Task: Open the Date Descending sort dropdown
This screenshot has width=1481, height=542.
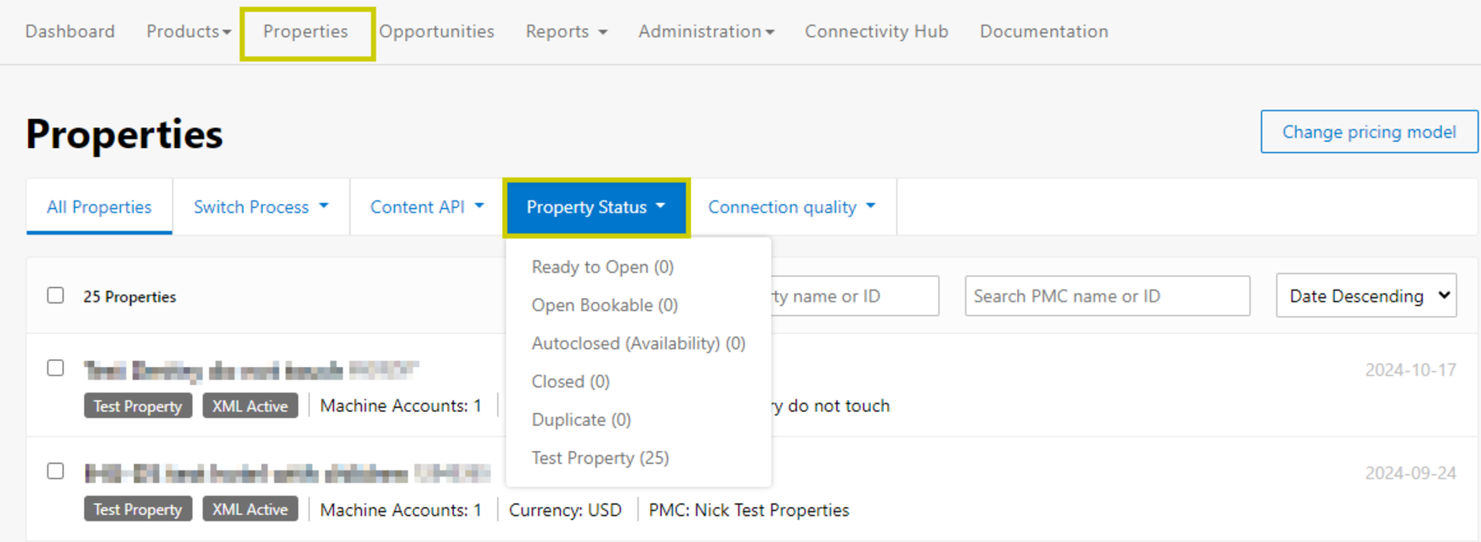Action: pyautogui.click(x=1365, y=296)
